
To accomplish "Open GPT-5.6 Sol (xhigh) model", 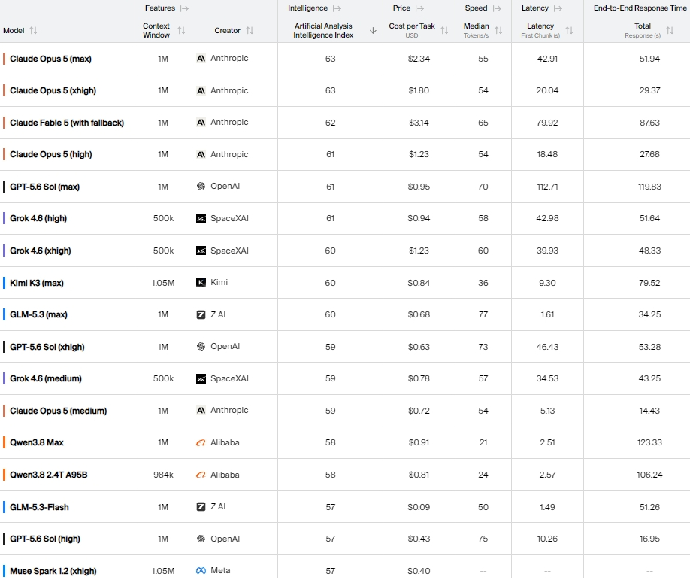I will tap(47, 347).
